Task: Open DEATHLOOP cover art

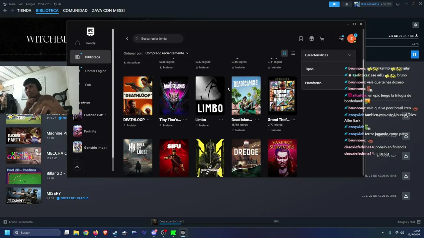Action: [138, 96]
